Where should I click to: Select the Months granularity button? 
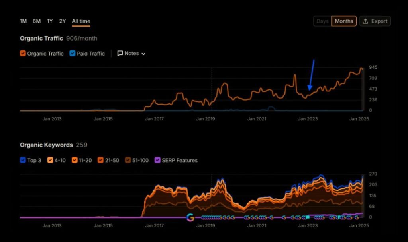click(344, 21)
